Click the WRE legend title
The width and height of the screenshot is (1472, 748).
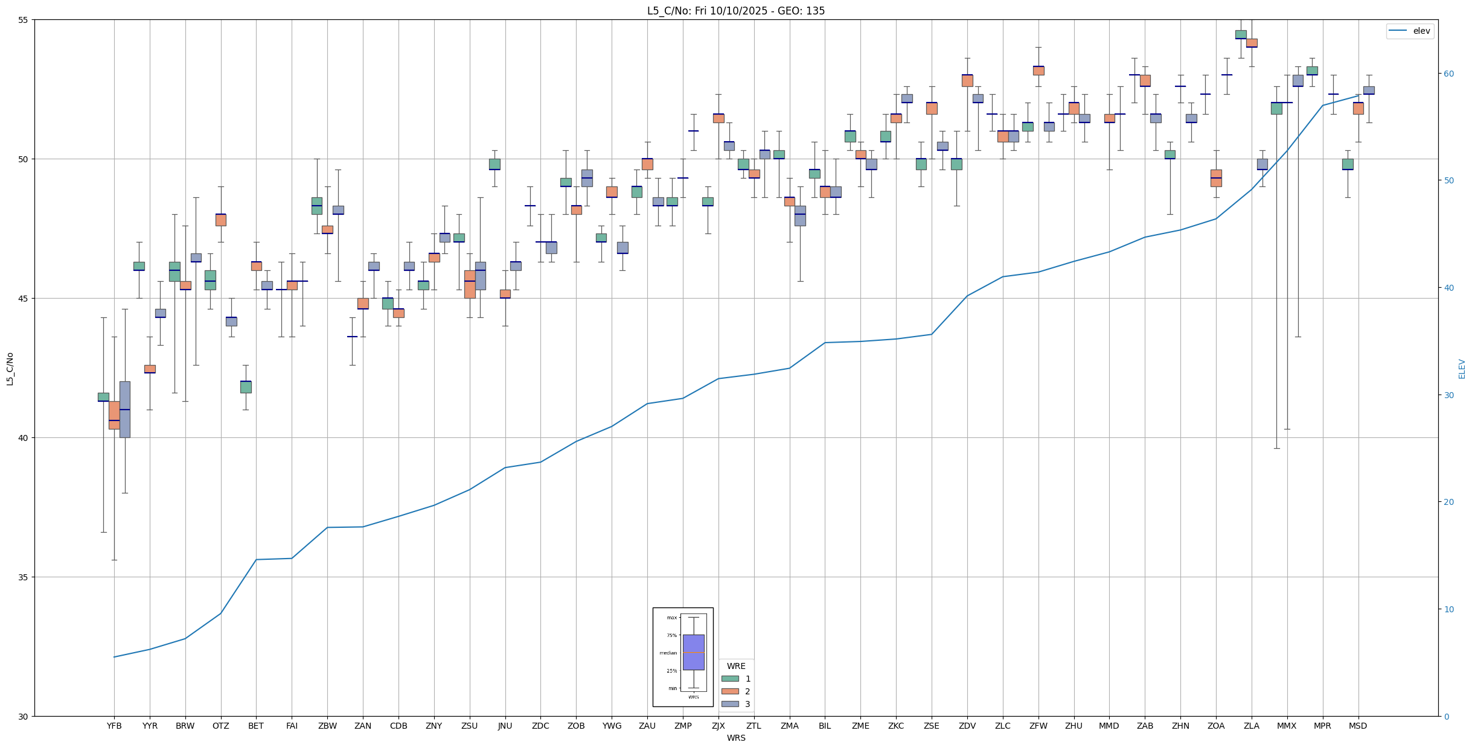point(736,666)
